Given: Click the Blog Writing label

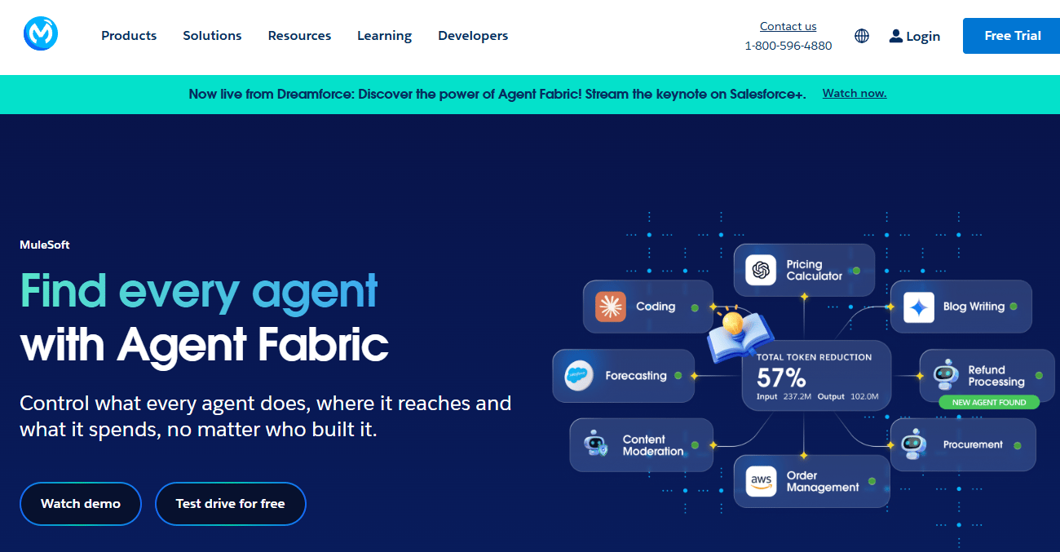Looking at the screenshot, I should tap(974, 307).
